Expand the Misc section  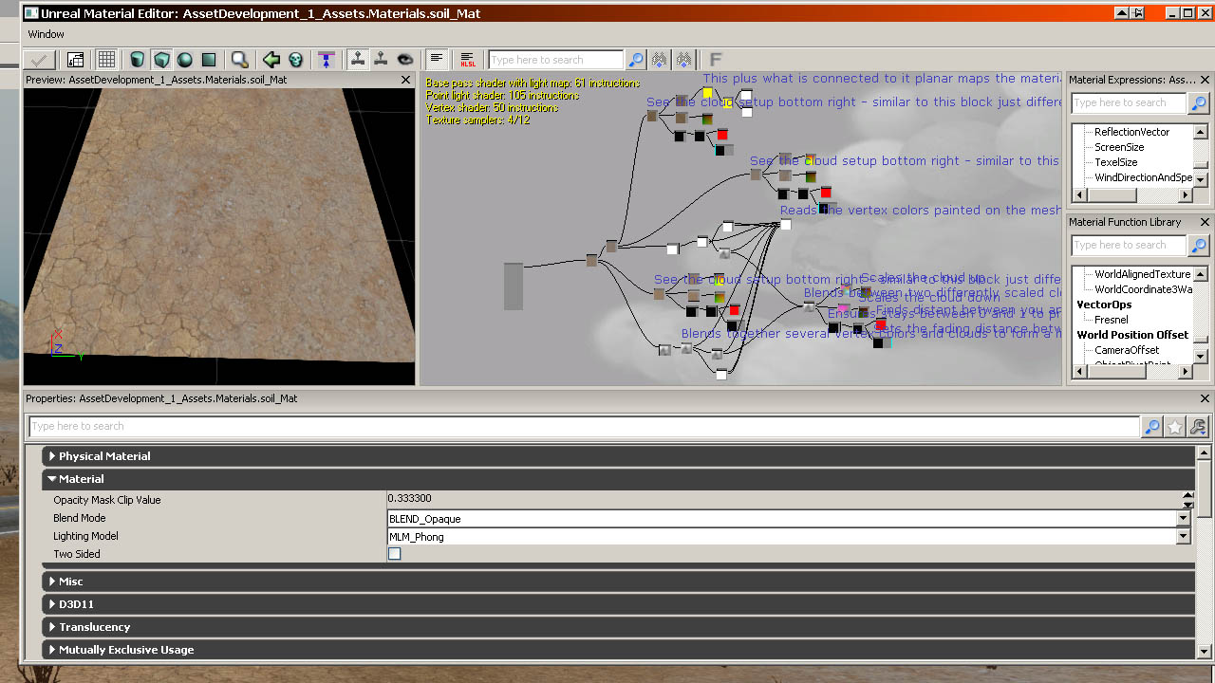[618, 581]
